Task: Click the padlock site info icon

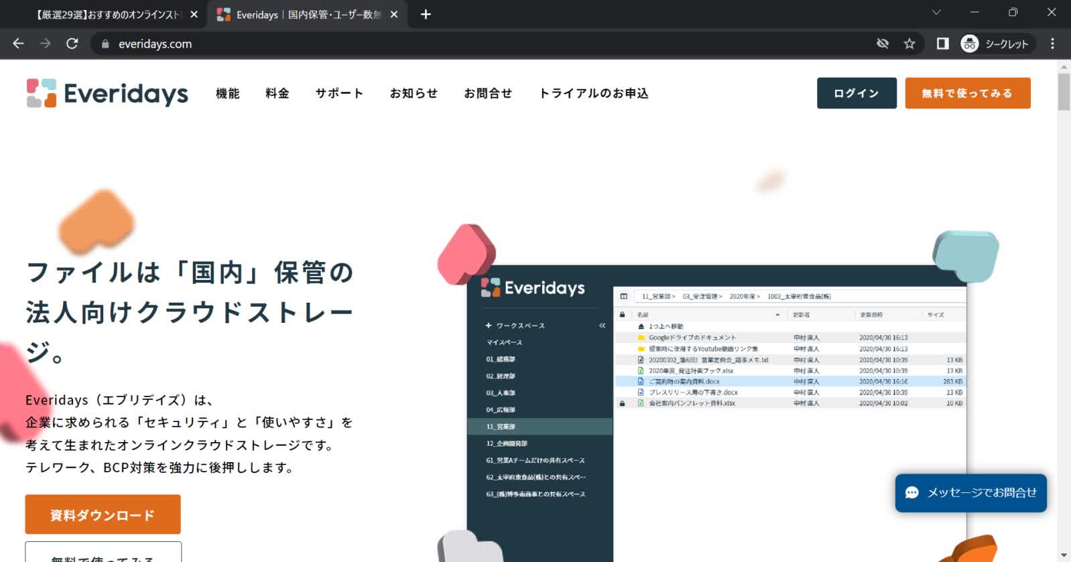Action: [105, 44]
